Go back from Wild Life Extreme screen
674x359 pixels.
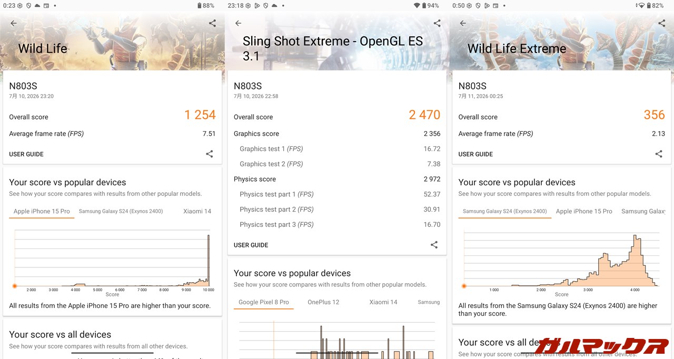click(x=463, y=23)
